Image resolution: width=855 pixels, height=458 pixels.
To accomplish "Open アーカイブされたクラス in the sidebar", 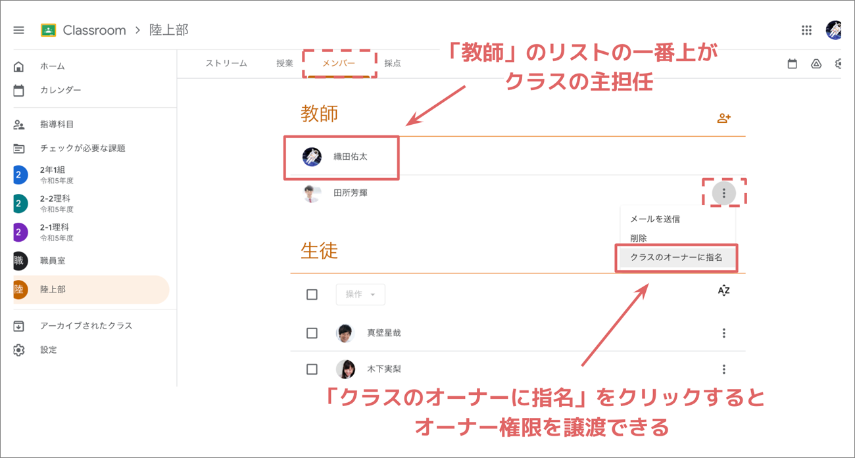I will 86,326.
